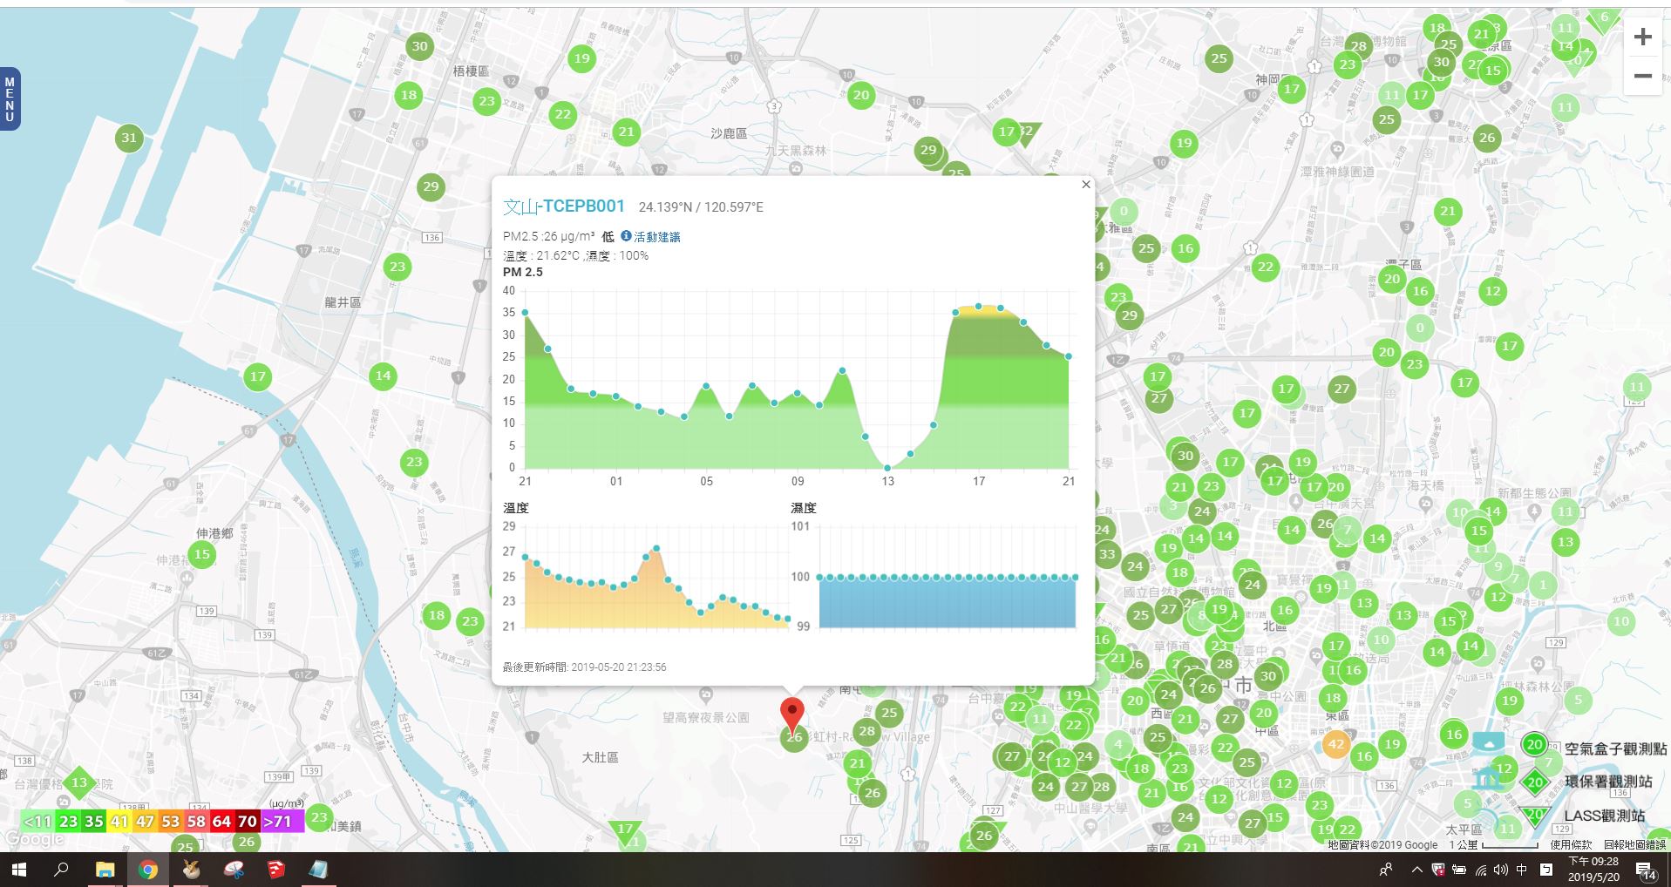Screen dimensions: 1671x887
Task: Open SketchUp from the taskbar
Action: [275, 870]
